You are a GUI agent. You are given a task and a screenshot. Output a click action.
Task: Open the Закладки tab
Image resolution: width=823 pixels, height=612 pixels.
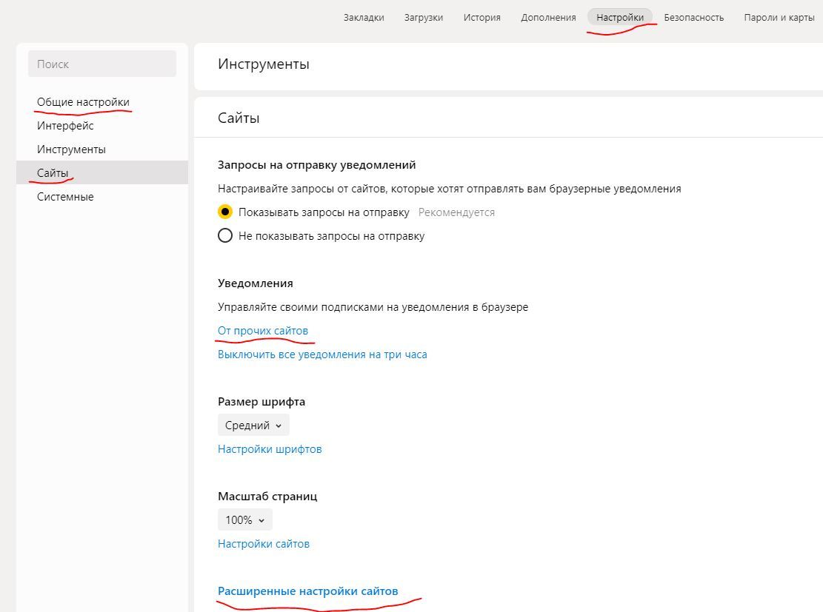tap(364, 18)
